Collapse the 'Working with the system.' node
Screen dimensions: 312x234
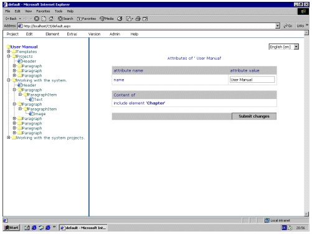(9, 80)
